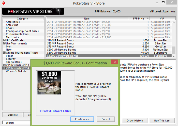Select the 4,000,000 VPP Milestone Cash Credit row
Viewport: 178px width, 126px height.
coord(109,37)
